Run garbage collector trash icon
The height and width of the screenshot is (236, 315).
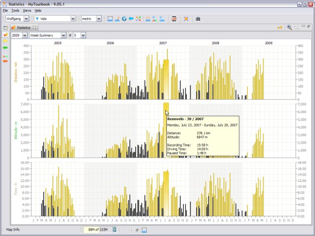115,230
